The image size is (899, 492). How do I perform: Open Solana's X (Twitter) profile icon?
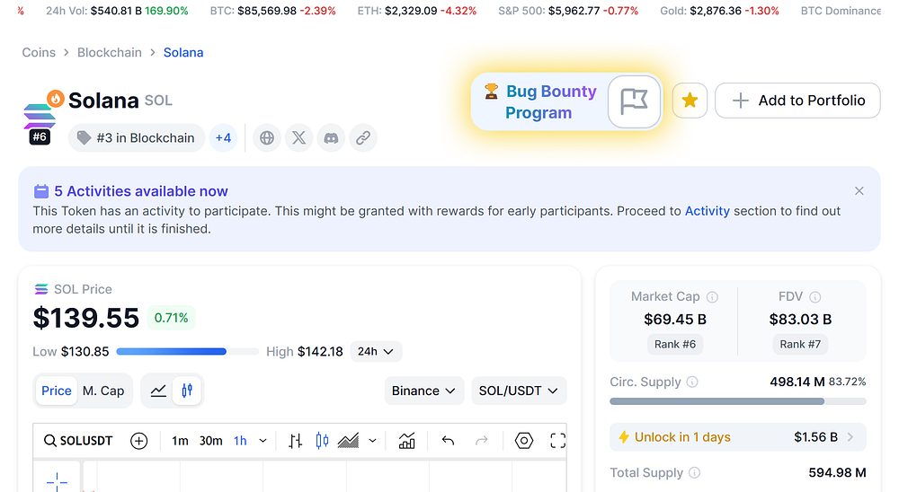point(298,138)
